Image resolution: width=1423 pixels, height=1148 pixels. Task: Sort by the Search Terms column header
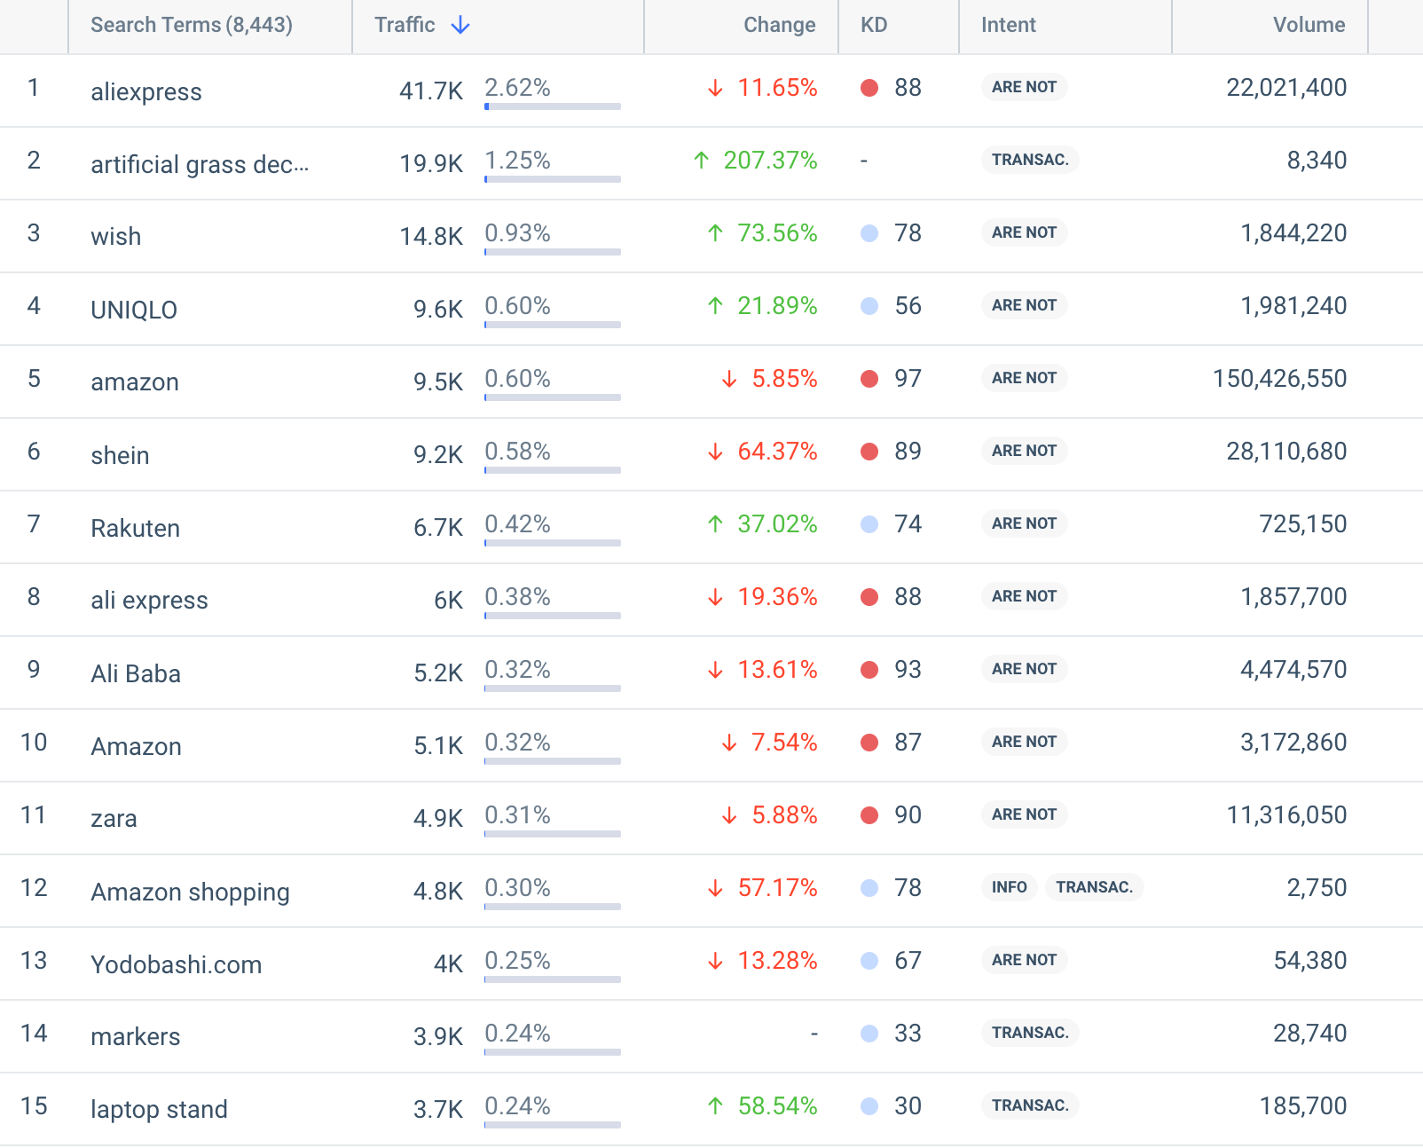(x=191, y=25)
